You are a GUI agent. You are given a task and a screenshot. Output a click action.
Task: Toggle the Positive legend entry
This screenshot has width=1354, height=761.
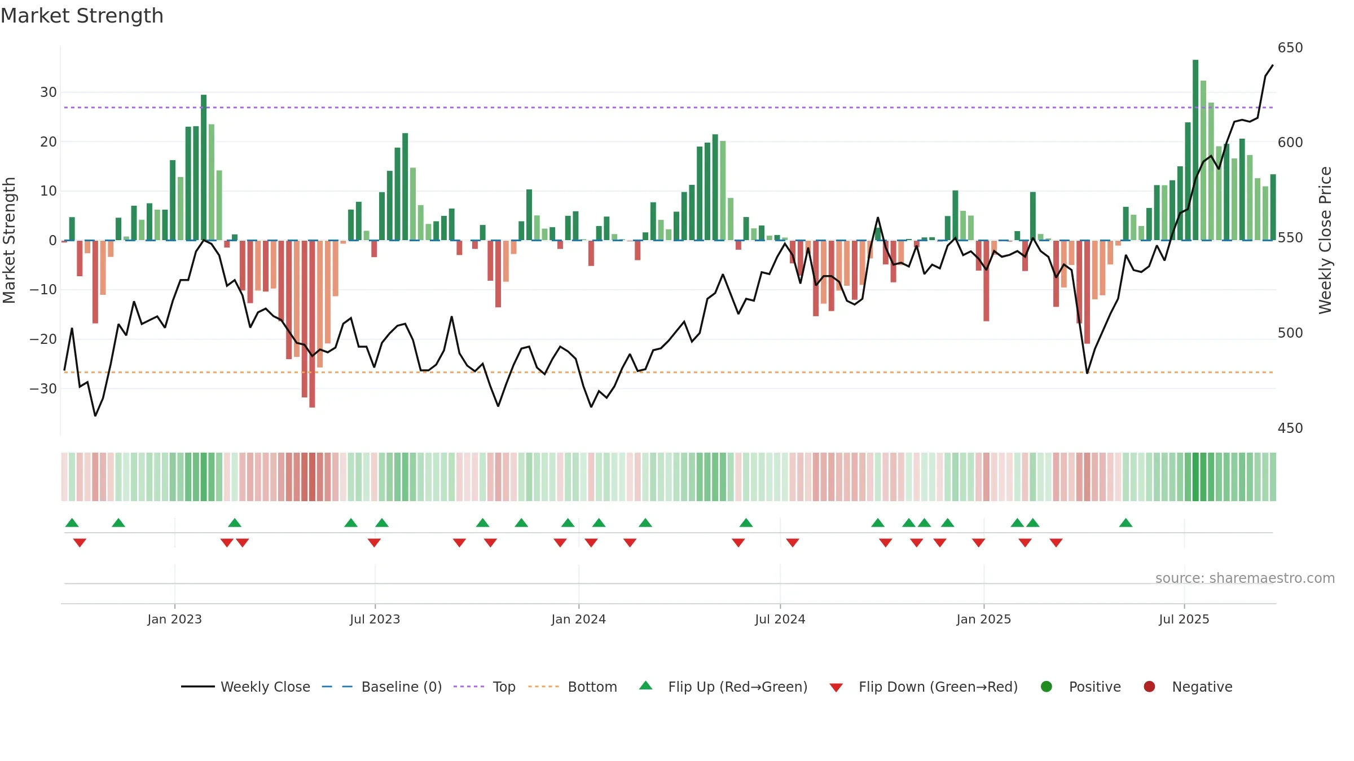1080,687
